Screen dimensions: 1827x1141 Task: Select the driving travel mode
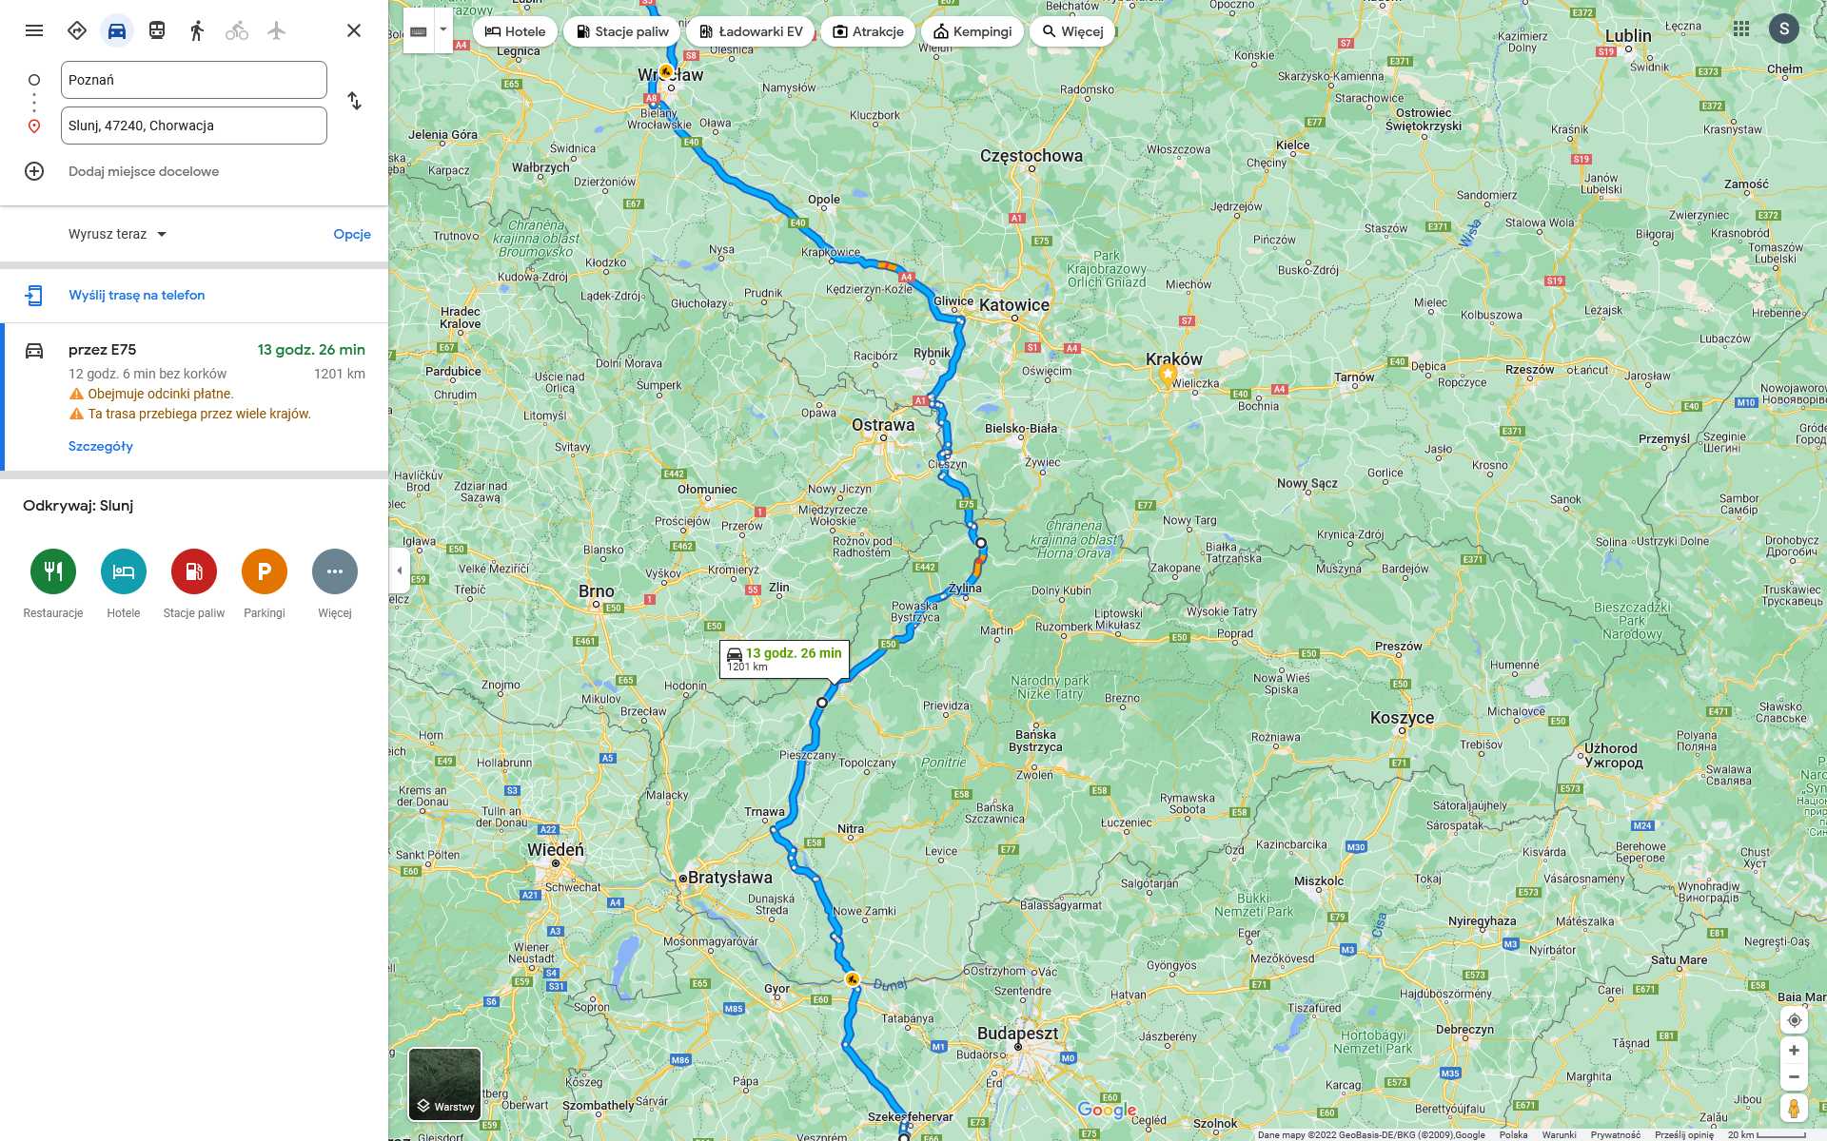(117, 30)
